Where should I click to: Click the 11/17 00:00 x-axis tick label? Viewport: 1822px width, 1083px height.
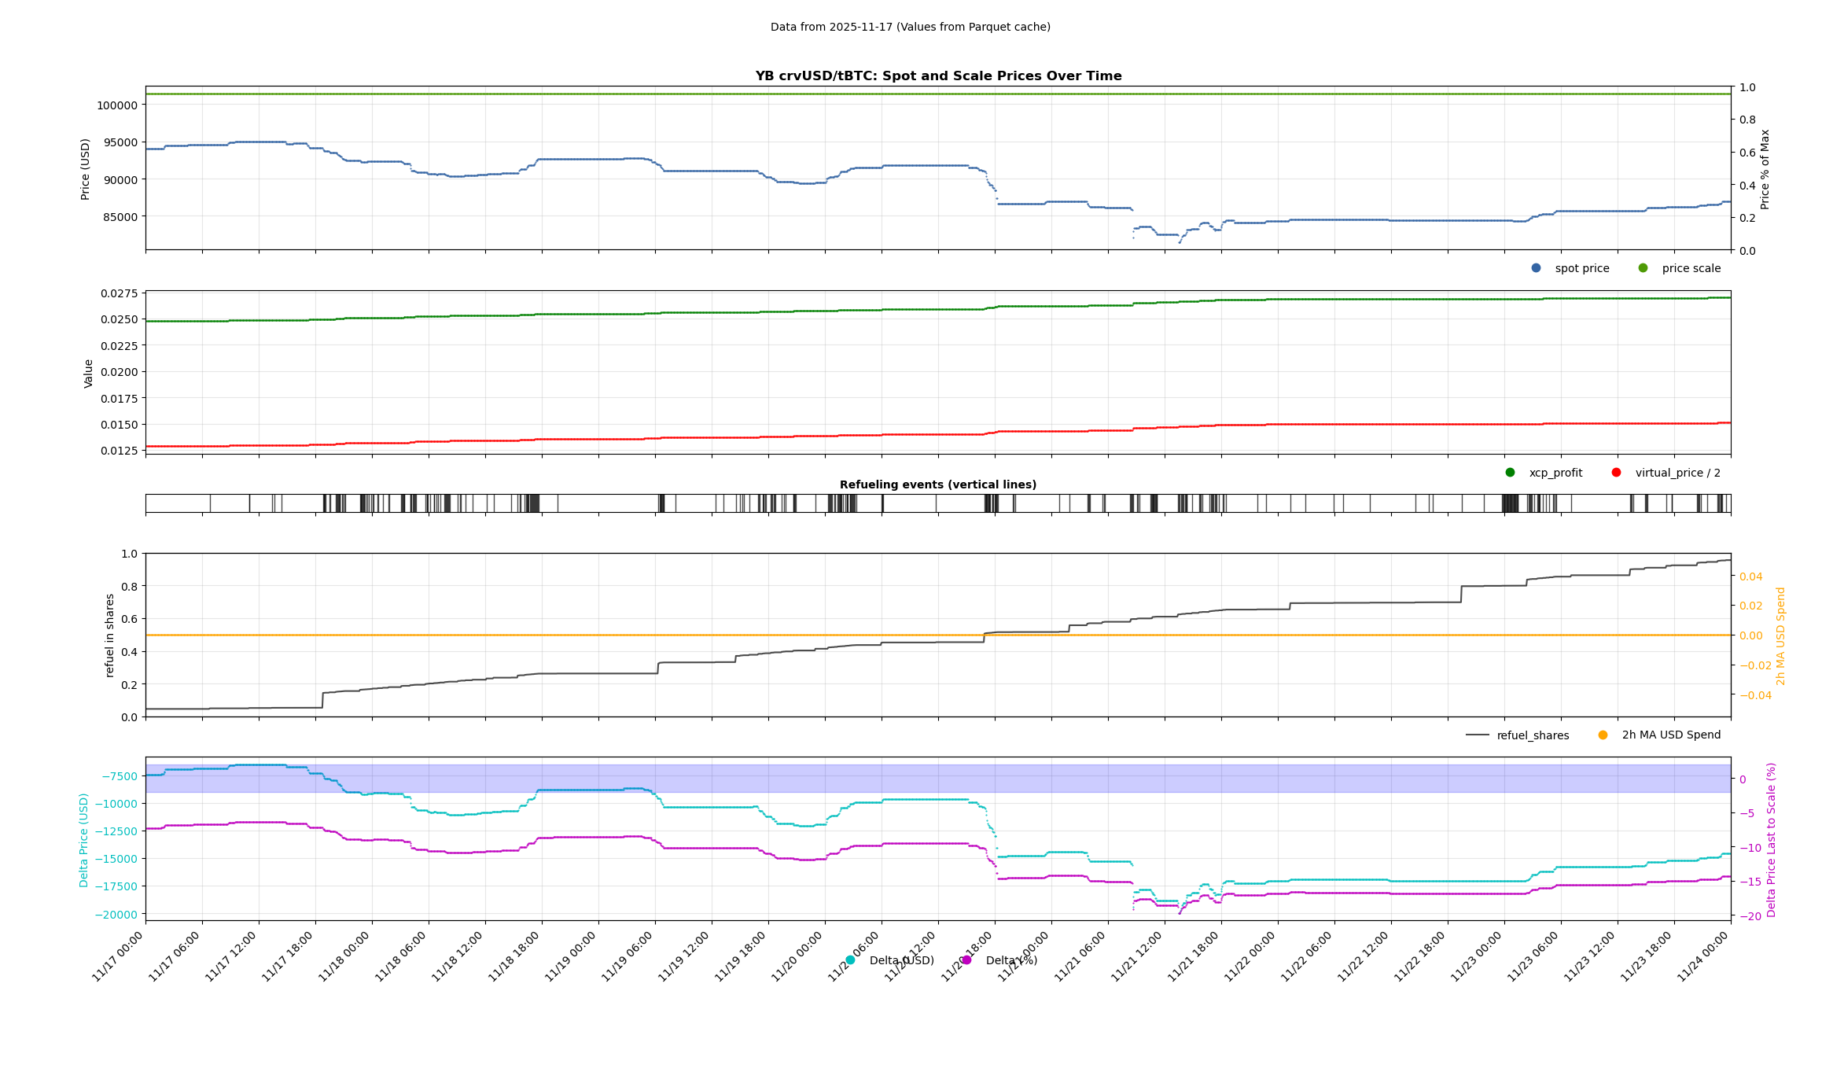[x=118, y=956]
